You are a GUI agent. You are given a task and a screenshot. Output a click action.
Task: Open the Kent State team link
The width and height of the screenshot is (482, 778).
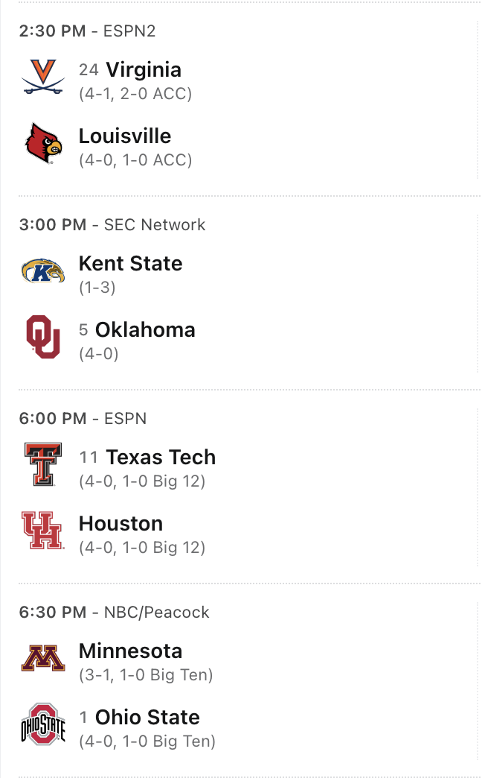[130, 264]
